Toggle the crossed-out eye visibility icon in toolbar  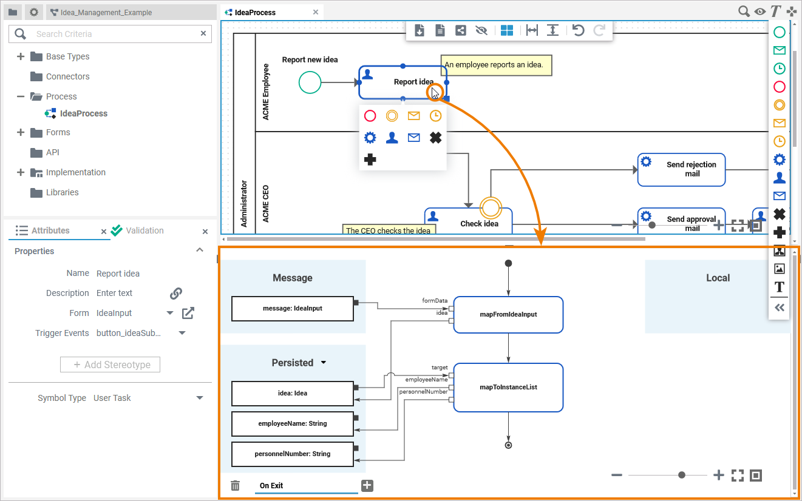click(x=481, y=30)
